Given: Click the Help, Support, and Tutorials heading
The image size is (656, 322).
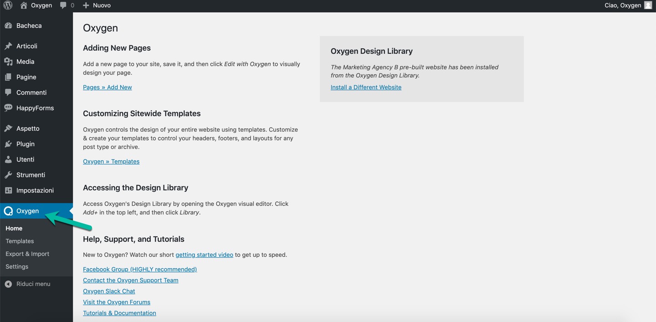Looking at the screenshot, I should pyautogui.click(x=133, y=239).
